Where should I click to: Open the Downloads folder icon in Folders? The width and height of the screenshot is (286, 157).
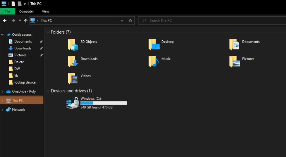click(73, 61)
